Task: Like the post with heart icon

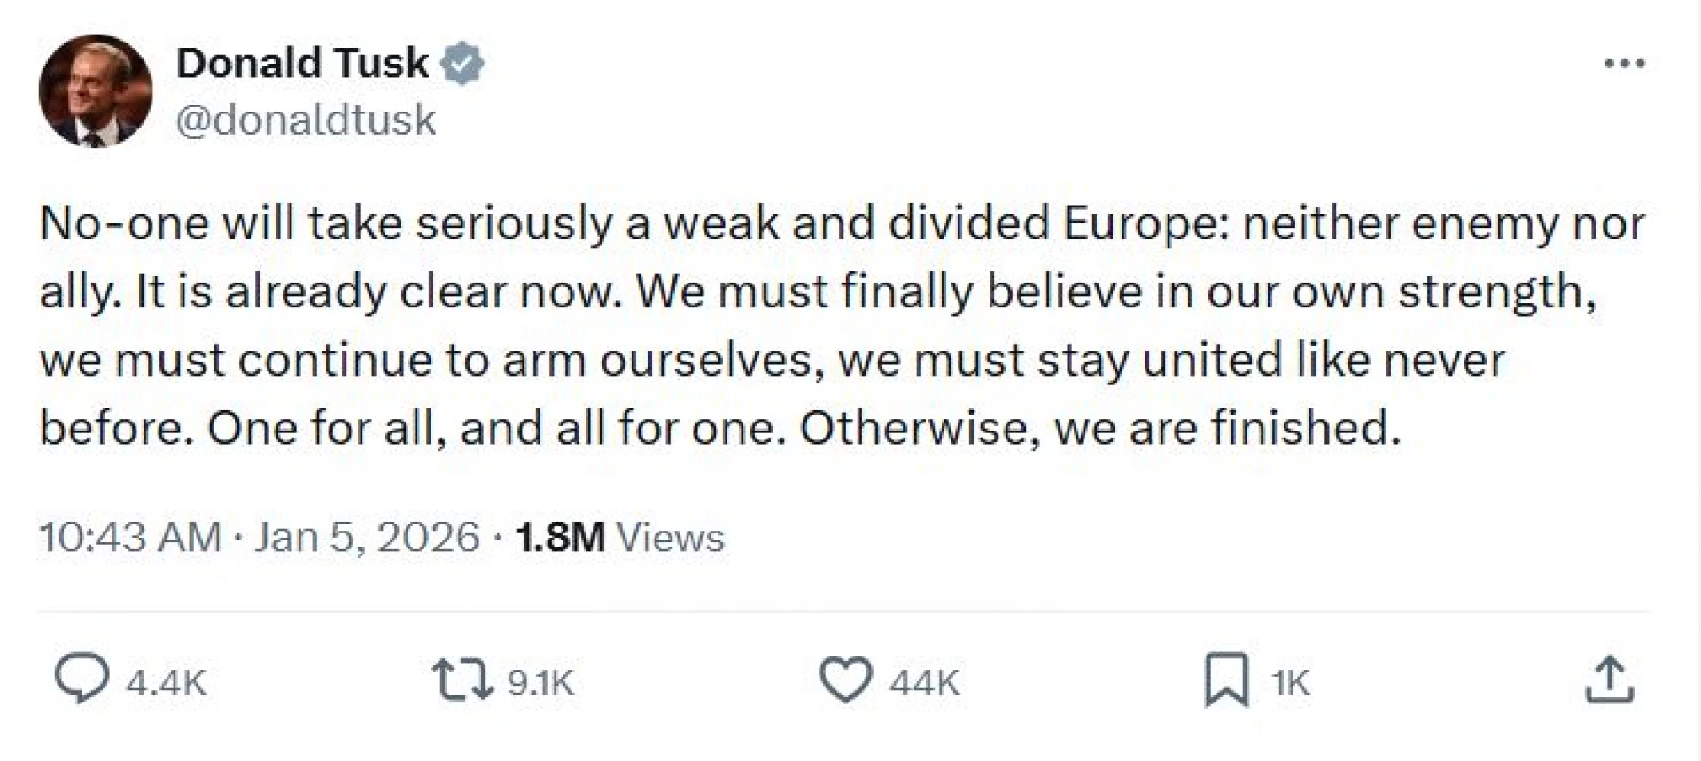Action: (845, 680)
